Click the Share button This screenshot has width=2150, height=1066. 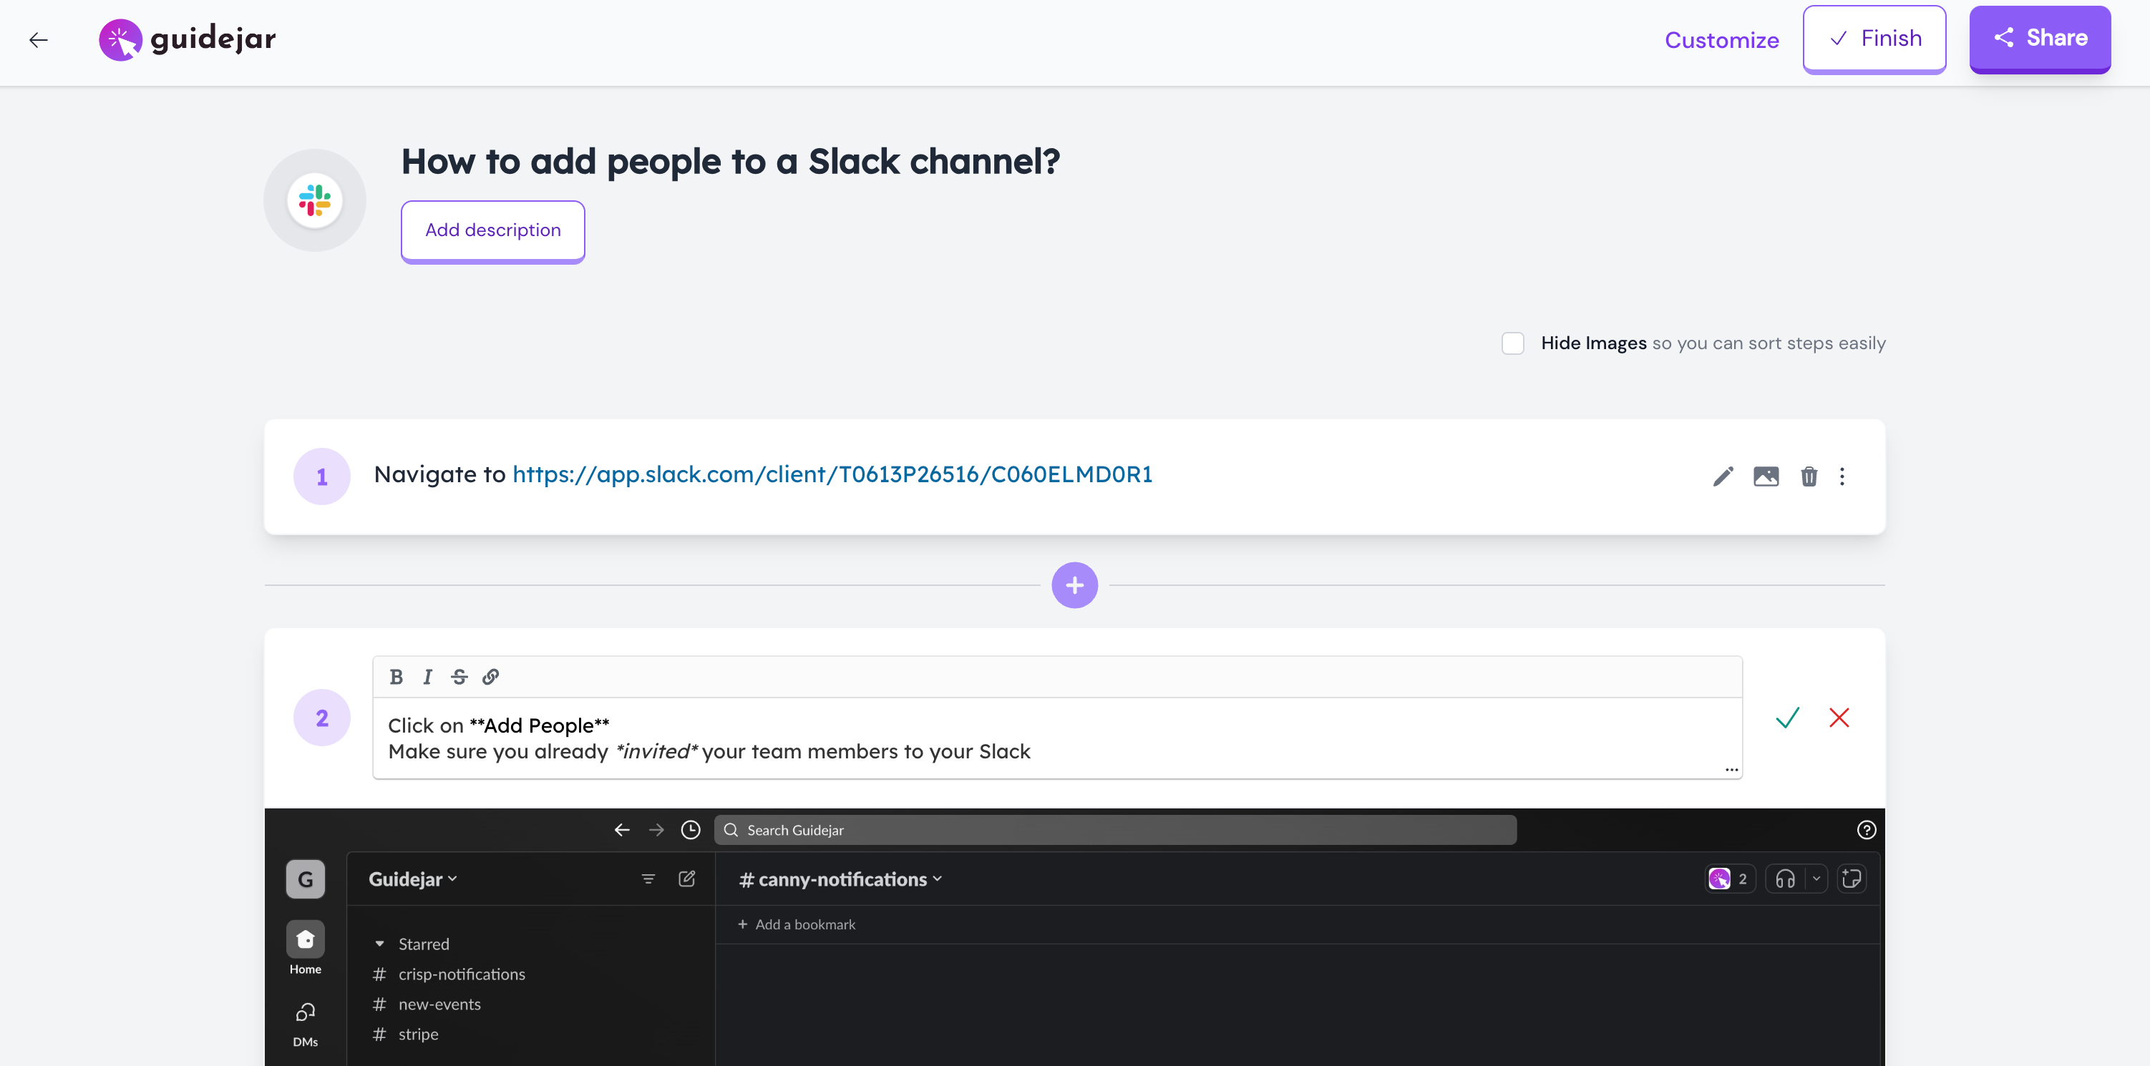2040,39
